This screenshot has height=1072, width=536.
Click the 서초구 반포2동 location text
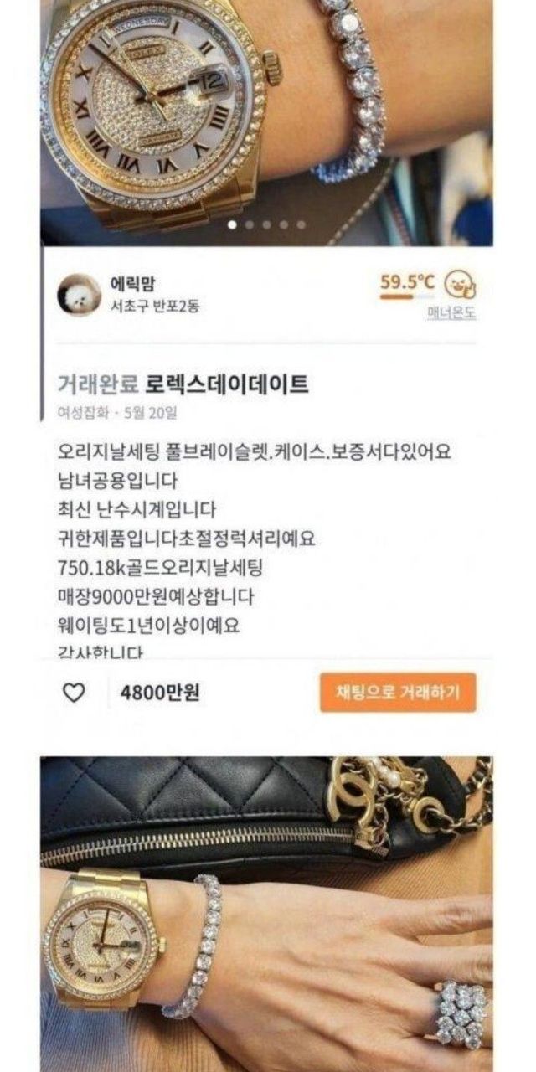pyautogui.click(x=156, y=307)
